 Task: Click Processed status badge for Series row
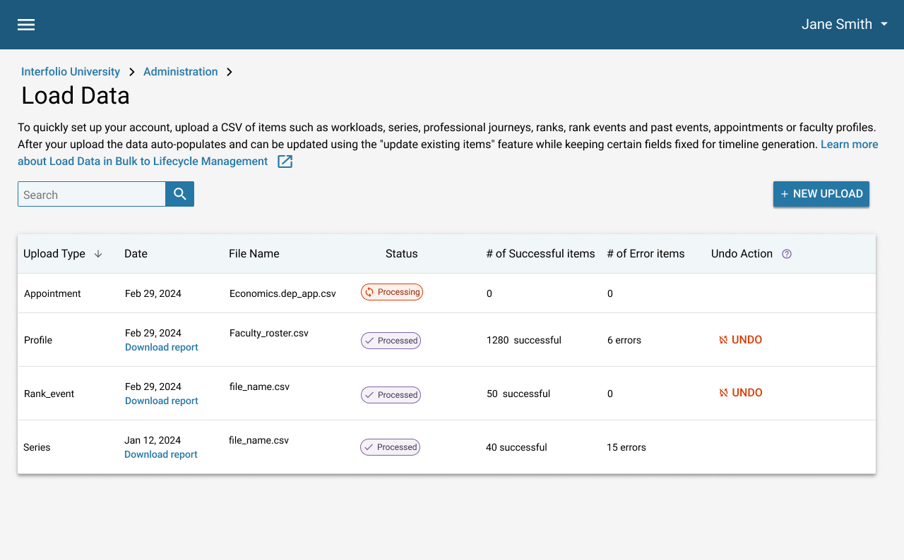(390, 447)
